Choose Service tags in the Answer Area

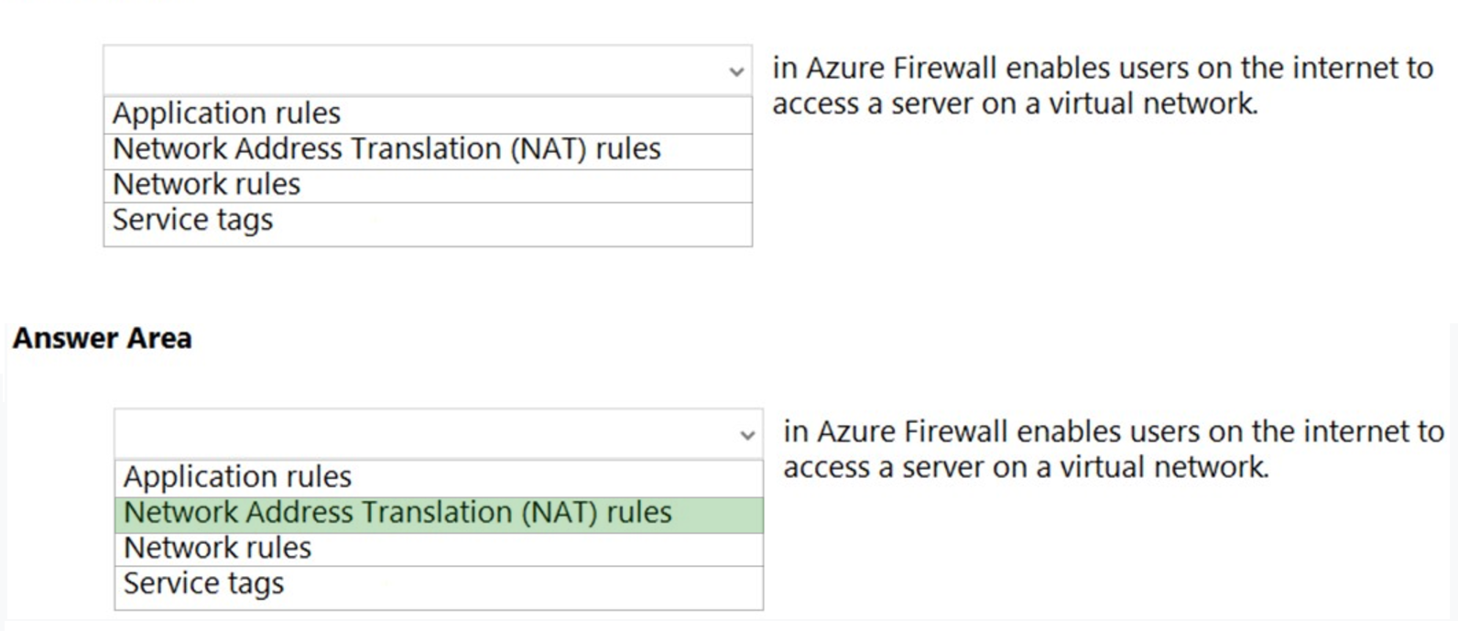pyautogui.click(x=203, y=582)
